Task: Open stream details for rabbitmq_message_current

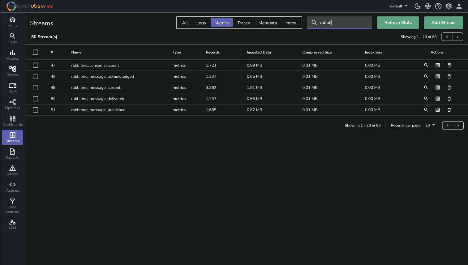Action: (x=438, y=88)
